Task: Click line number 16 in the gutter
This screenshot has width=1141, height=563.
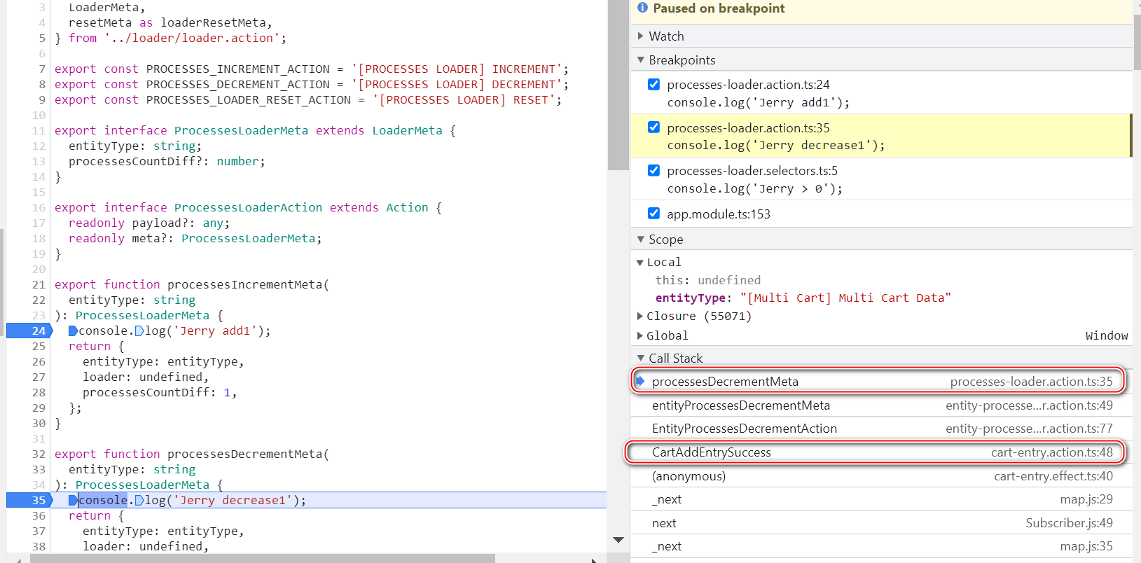Action: point(39,207)
